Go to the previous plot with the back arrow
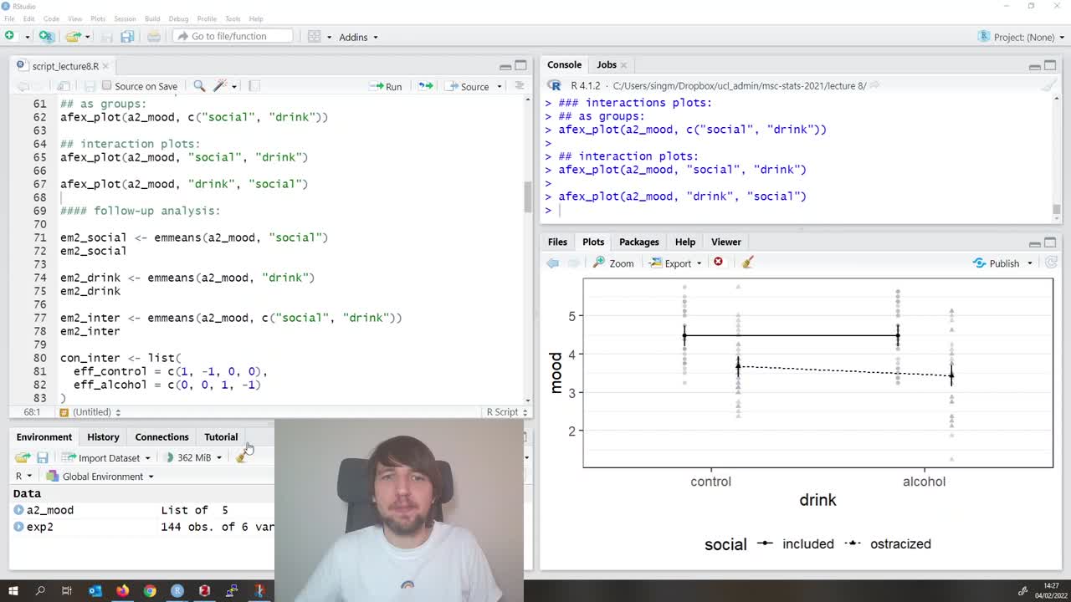Viewport: 1071px width, 602px height. pyautogui.click(x=552, y=263)
